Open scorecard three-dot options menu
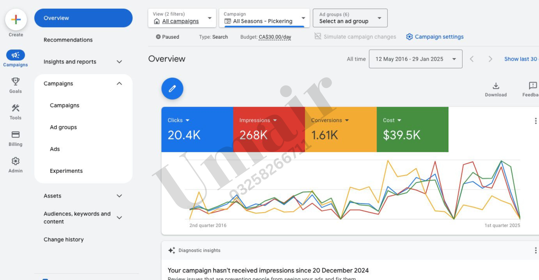This screenshot has height=280, width=539. coord(536,121)
